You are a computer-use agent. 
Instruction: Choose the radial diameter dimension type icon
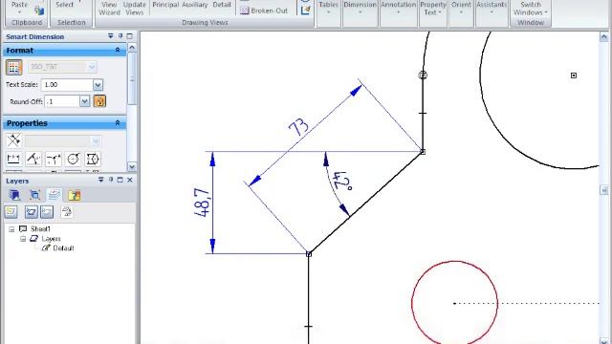[x=74, y=160]
